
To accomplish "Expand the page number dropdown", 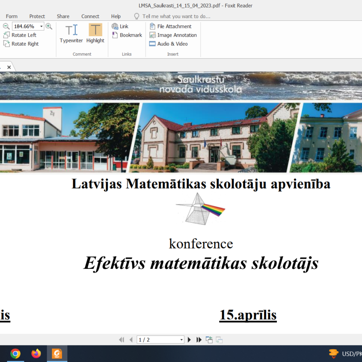I will (x=181, y=340).
